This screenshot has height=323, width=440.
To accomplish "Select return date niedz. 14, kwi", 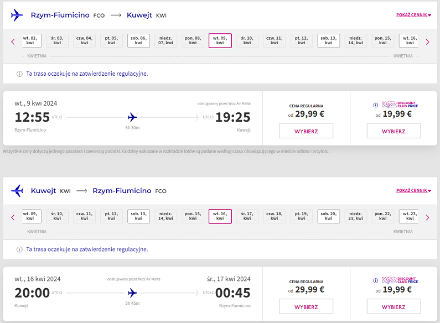I will 166,216.
